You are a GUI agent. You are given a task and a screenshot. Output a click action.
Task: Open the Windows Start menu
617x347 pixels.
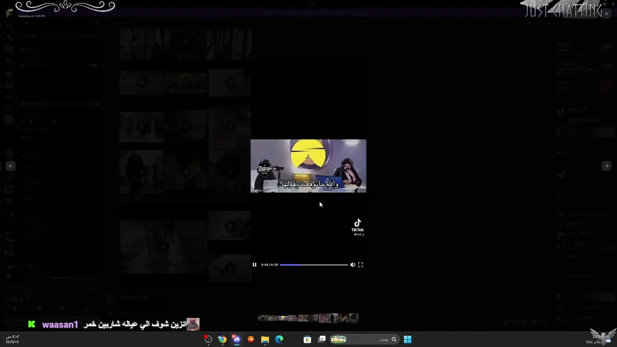407,339
